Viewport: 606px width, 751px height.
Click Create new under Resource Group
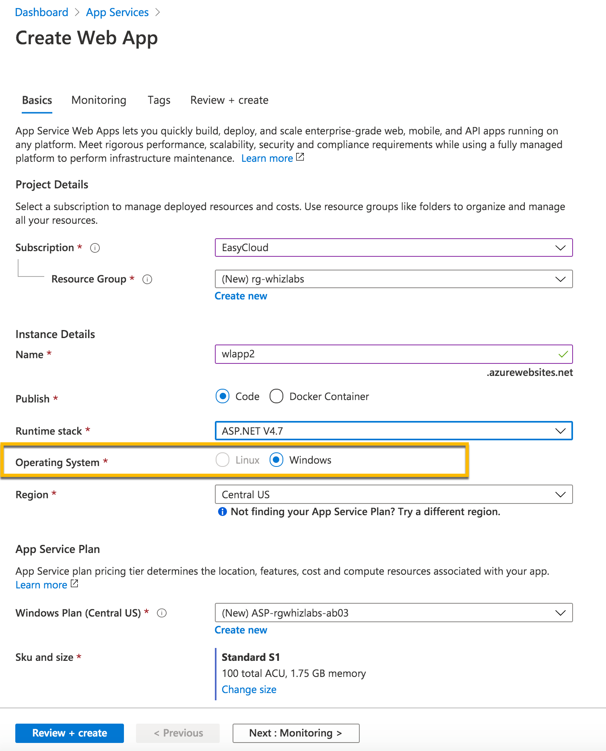tap(241, 296)
